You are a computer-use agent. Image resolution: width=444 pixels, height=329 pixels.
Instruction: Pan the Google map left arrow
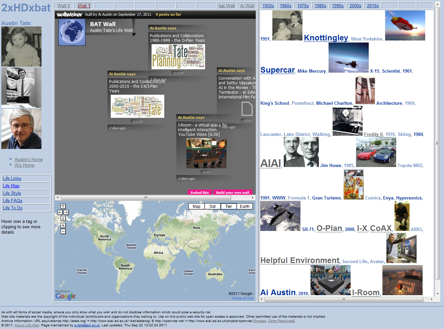point(60,213)
